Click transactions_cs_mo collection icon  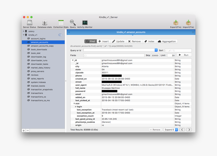coord(29,100)
